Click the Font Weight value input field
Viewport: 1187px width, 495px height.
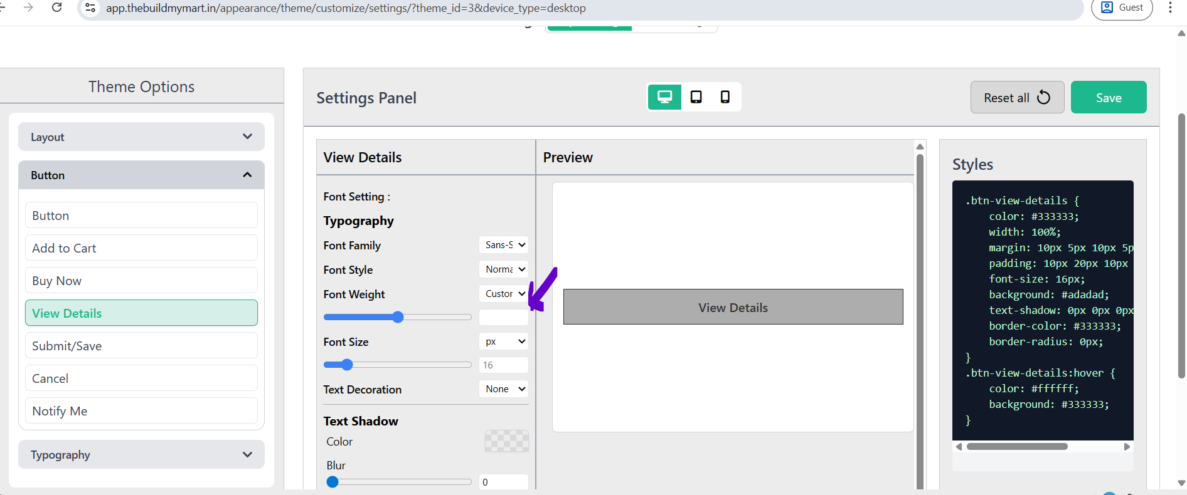504,317
